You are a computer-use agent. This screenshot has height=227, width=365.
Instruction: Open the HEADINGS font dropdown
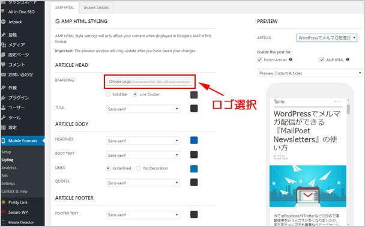coord(143,141)
